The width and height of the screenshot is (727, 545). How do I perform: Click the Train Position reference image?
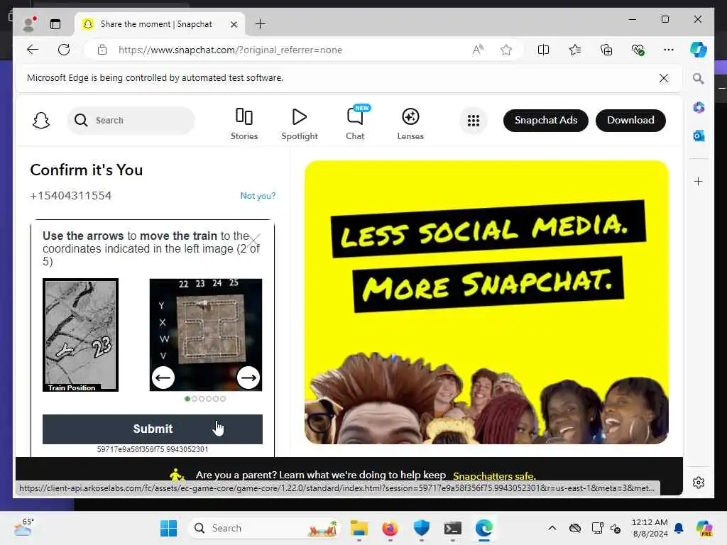coord(81,335)
